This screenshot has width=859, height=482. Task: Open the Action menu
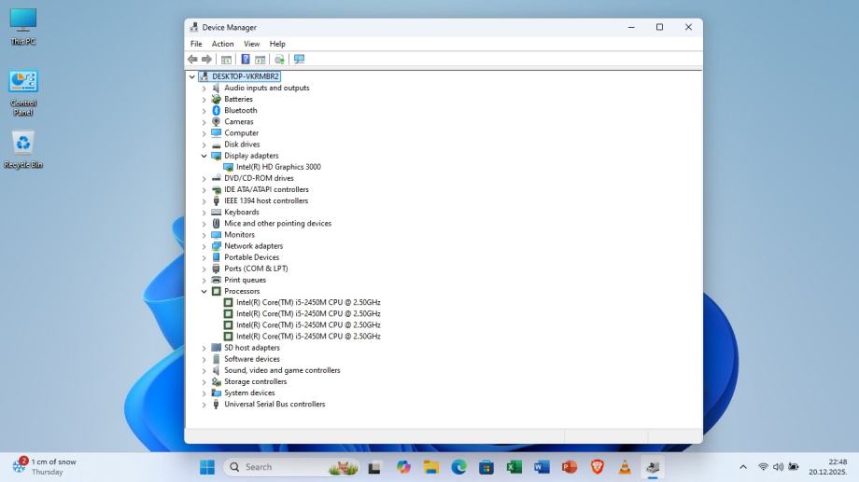tap(222, 44)
